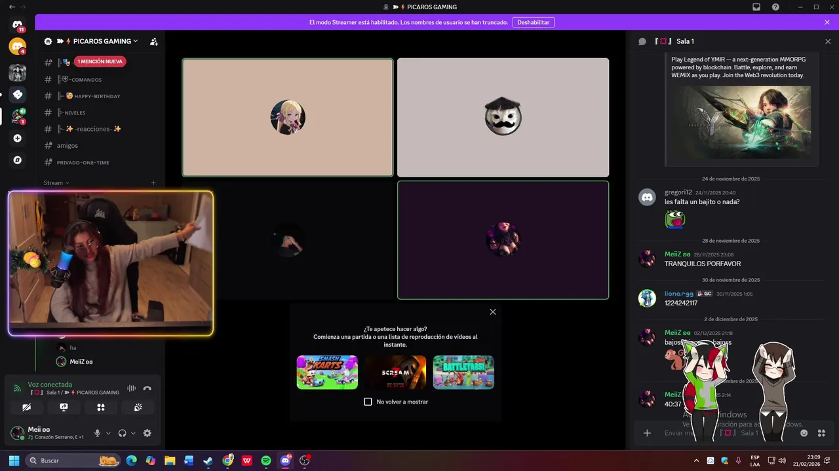Click lionargg username in chat
Viewport: 839px width, 471px height.
pyautogui.click(x=678, y=294)
